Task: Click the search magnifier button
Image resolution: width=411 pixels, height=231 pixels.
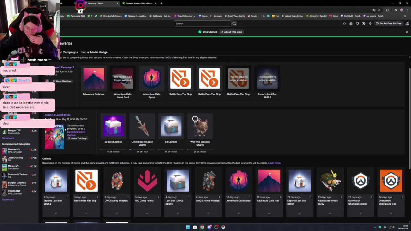Action: coord(234,23)
